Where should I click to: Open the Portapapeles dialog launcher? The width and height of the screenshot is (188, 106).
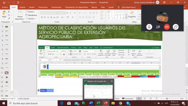click(12, 22)
